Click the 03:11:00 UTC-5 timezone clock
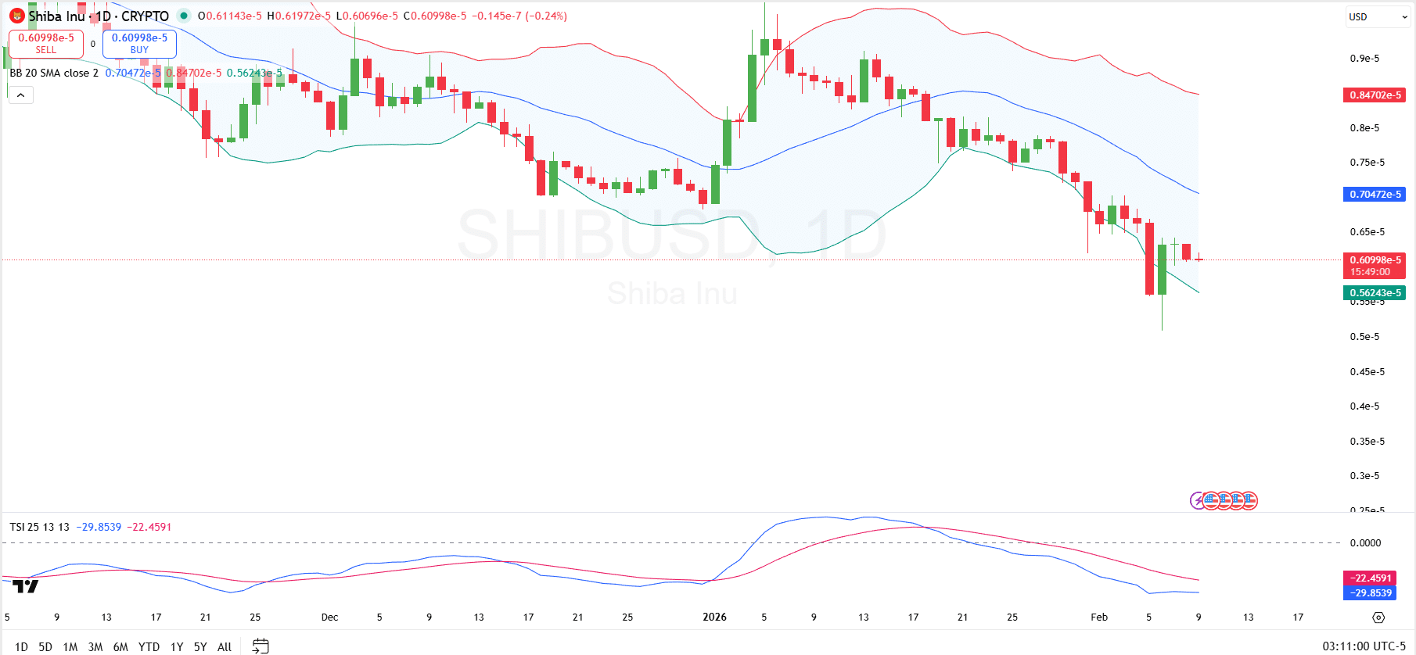 [x=1364, y=646]
